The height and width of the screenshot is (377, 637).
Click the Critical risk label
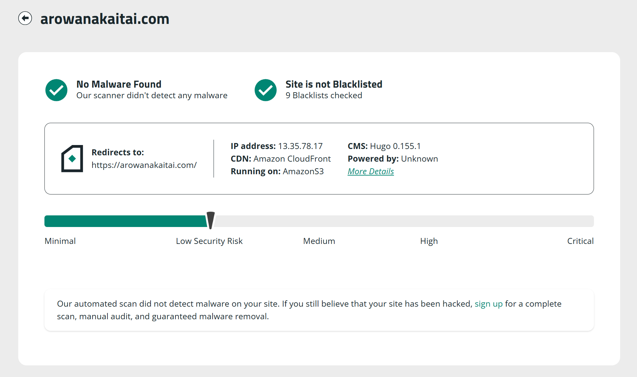click(x=580, y=241)
